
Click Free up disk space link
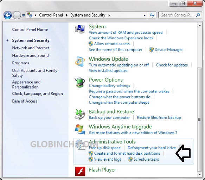click(104, 148)
